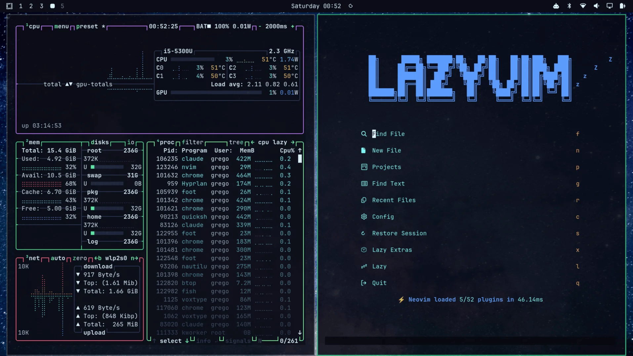The height and width of the screenshot is (356, 633).
Task: Select the nvim process row
Action: point(224,167)
